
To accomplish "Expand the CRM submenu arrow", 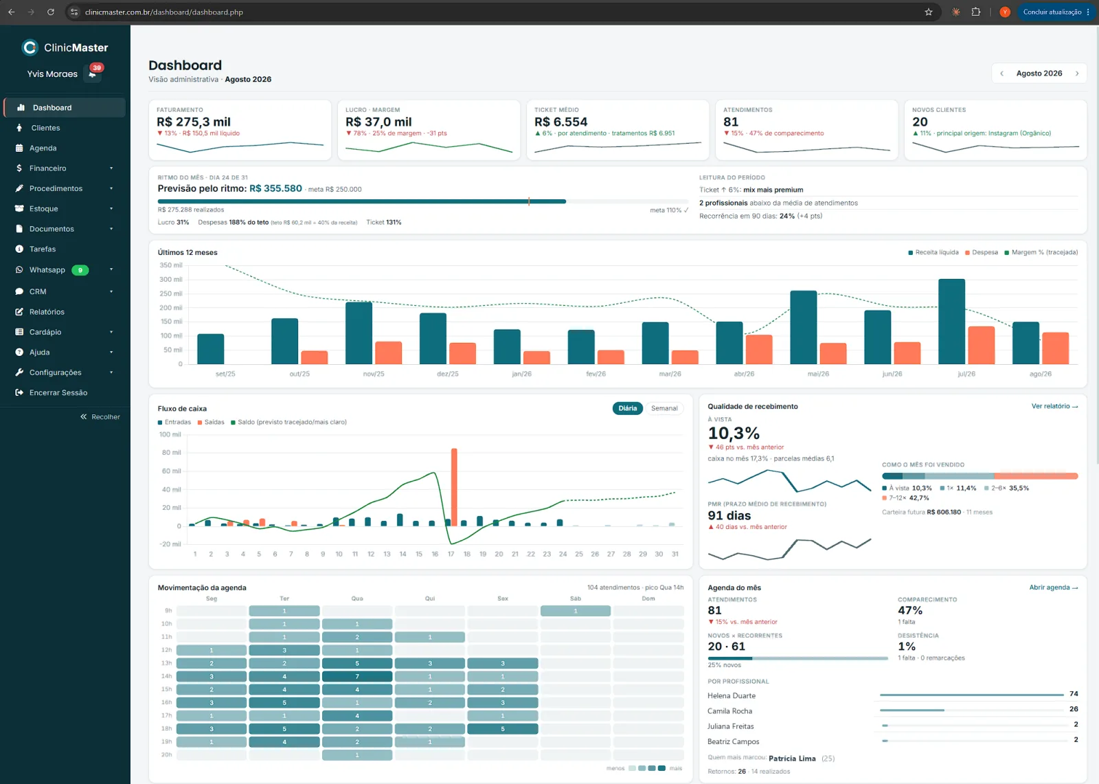I will (111, 291).
